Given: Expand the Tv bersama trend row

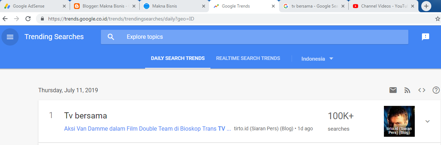Looking at the screenshot, I should point(427,121).
